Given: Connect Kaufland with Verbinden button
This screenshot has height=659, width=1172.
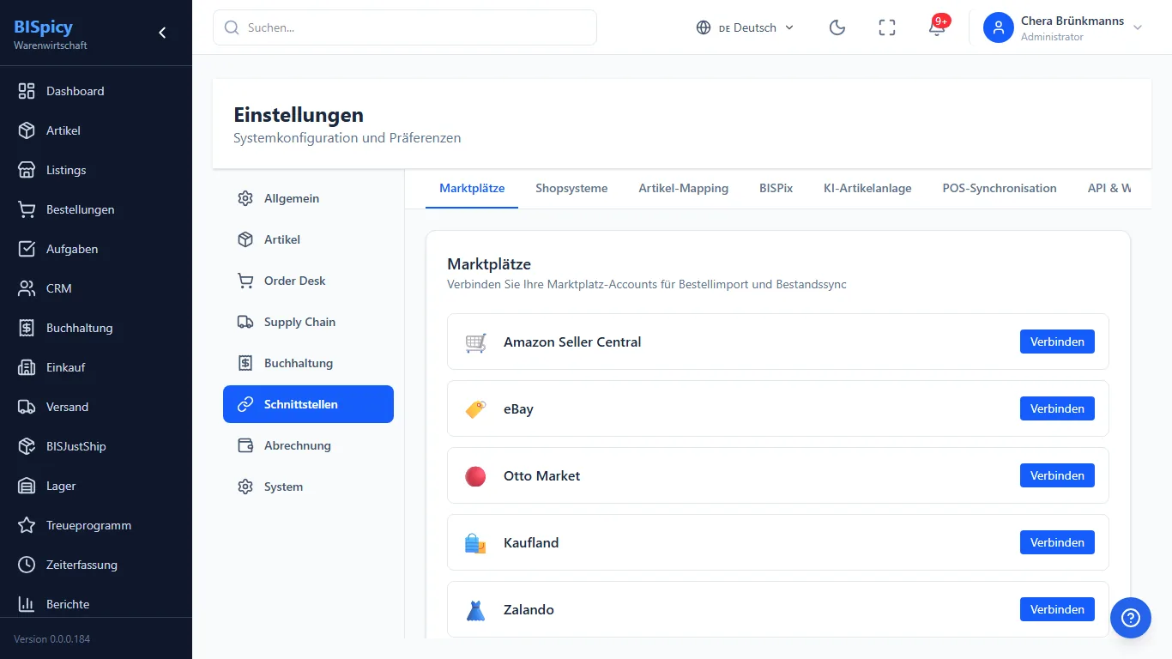Looking at the screenshot, I should [x=1057, y=542].
